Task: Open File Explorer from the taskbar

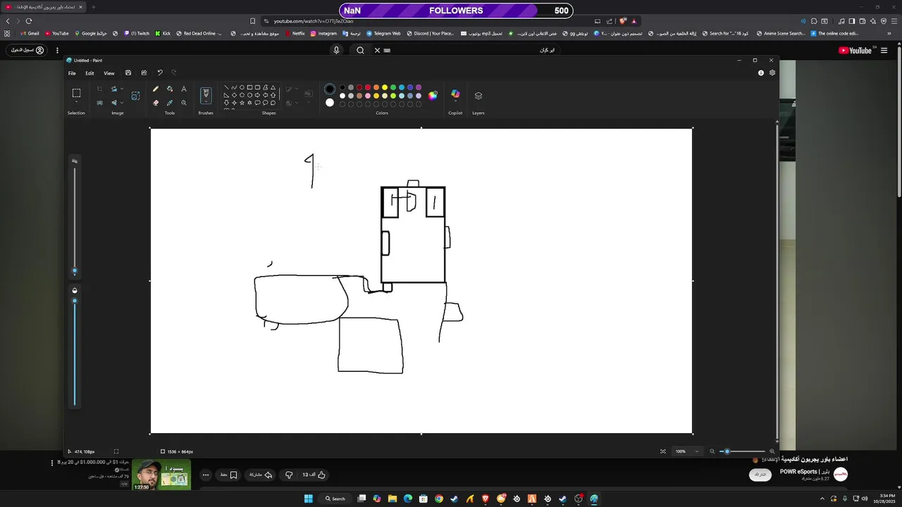Action: 393,499
